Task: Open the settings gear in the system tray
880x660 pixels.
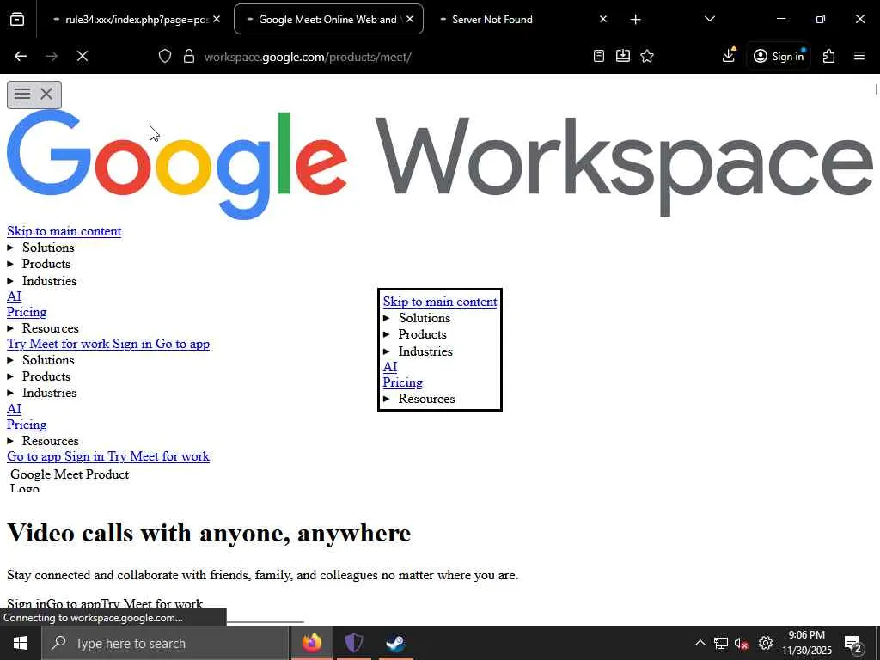Action: 766,643
